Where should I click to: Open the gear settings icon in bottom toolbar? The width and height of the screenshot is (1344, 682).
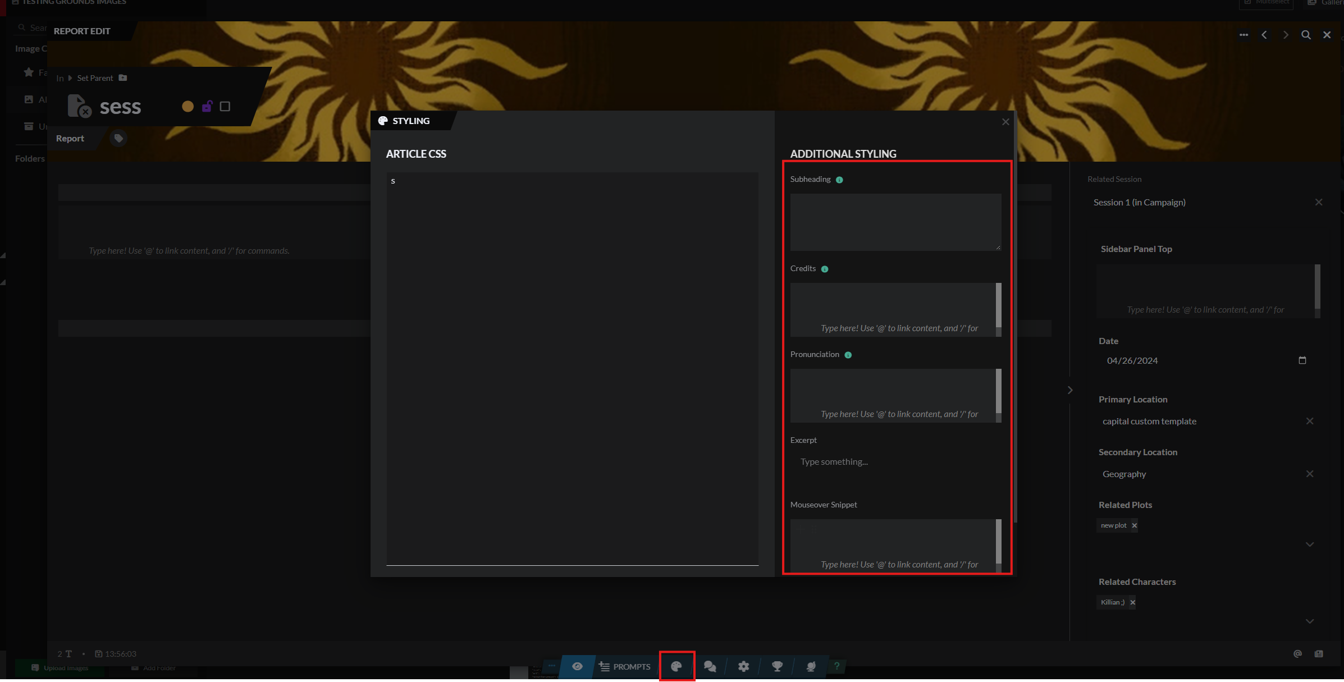click(x=743, y=666)
